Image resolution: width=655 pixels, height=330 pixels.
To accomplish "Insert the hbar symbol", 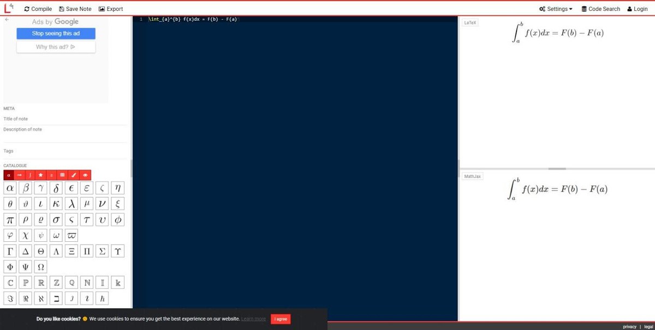I will (x=102, y=299).
